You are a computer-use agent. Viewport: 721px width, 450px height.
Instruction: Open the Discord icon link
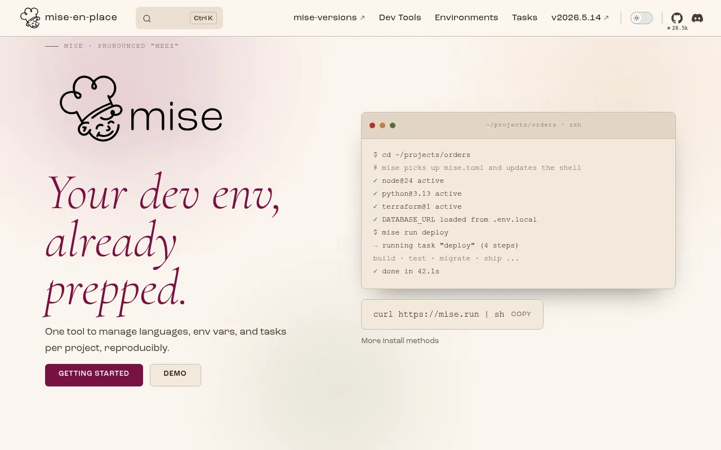click(697, 18)
